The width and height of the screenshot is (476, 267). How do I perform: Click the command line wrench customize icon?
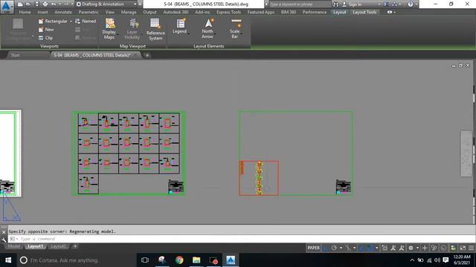4,240
